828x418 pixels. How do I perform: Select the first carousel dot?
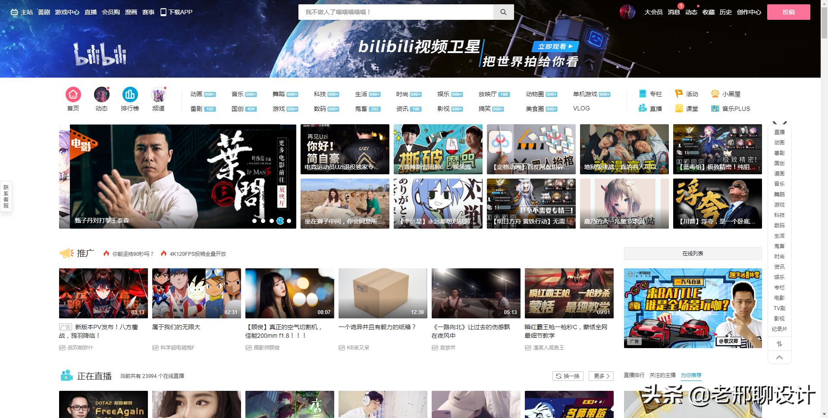point(254,221)
